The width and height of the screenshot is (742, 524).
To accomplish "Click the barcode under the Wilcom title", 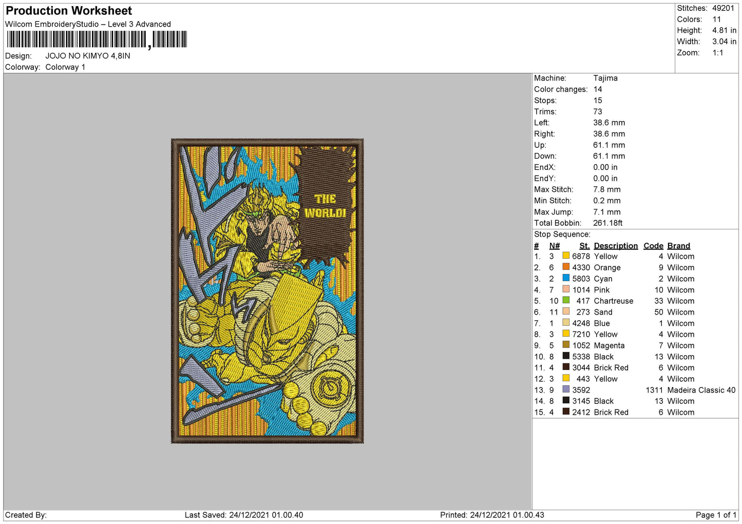I will point(97,40).
